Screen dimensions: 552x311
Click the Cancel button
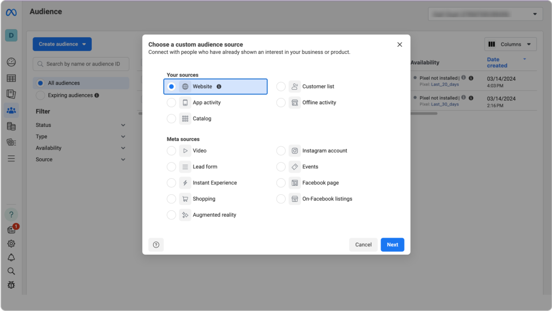pyautogui.click(x=363, y=245)
